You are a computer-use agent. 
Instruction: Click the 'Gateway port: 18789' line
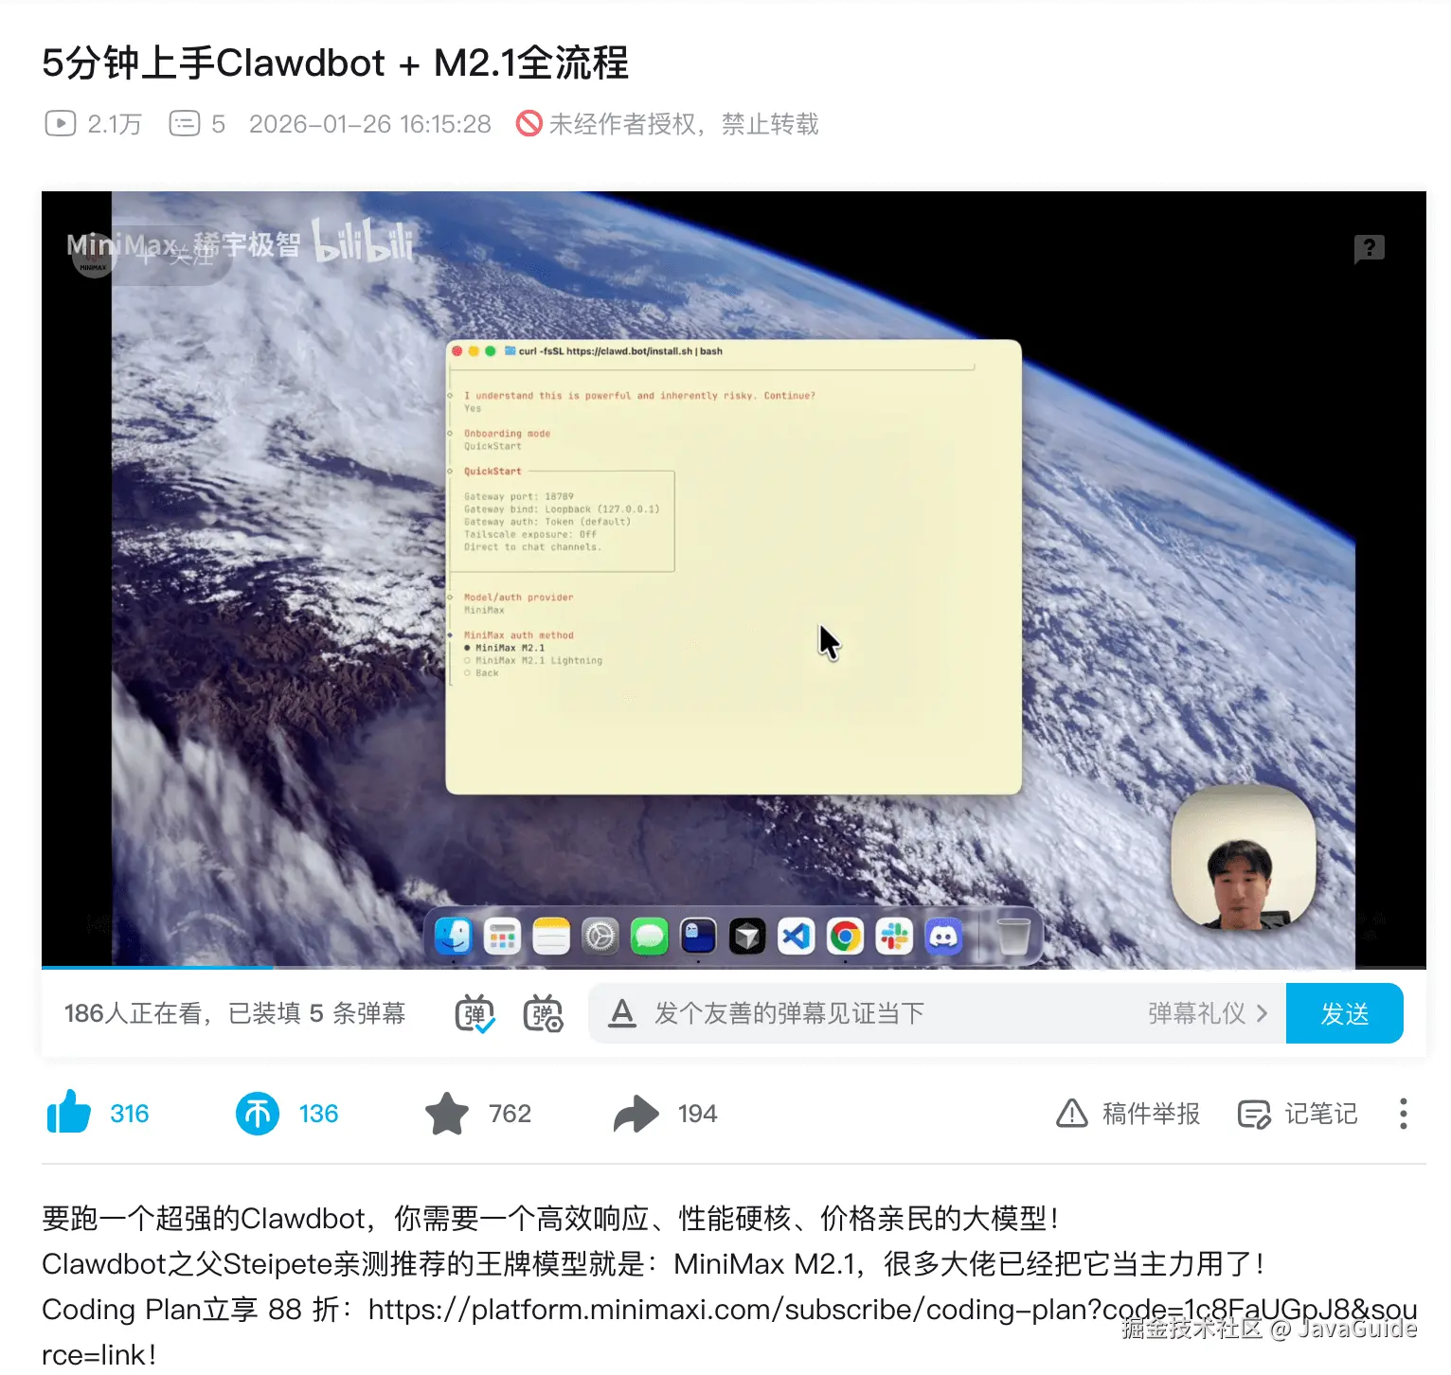coord(519,496)
